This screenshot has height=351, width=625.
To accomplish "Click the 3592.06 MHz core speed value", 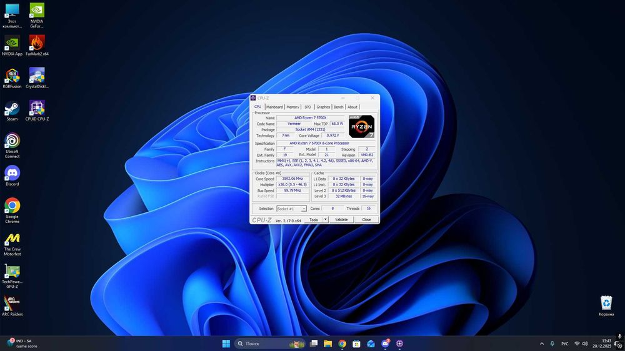I will point(292,179).
